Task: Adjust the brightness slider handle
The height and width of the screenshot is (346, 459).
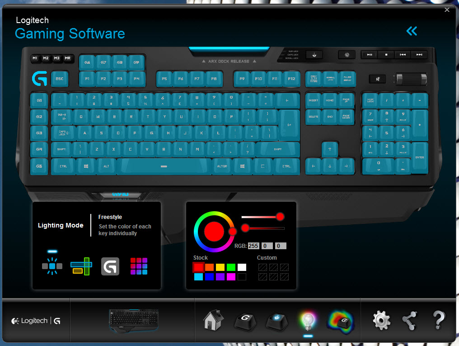Action: [245, 228]
